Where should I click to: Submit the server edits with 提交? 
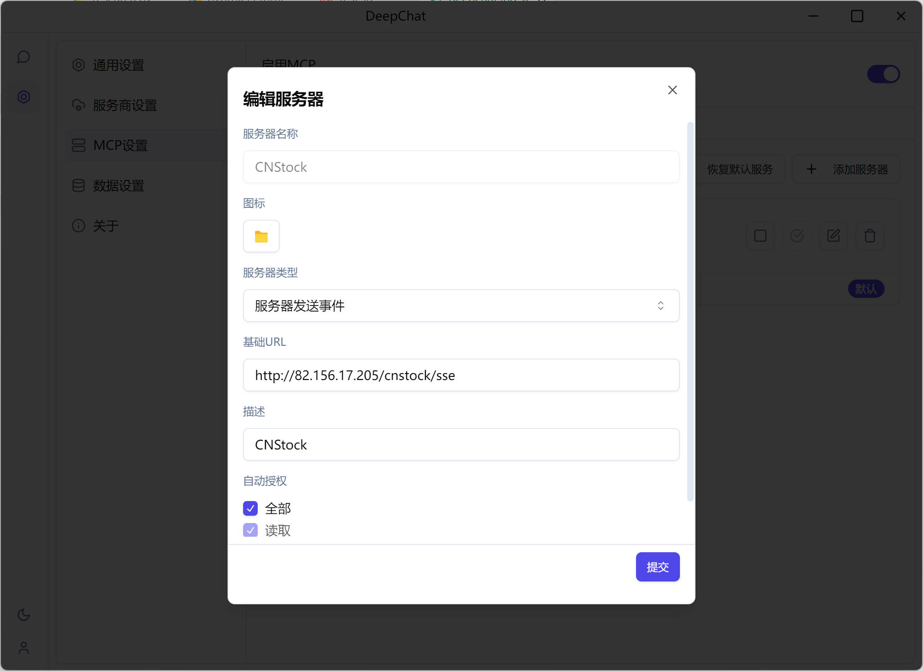tap(657, 566)
